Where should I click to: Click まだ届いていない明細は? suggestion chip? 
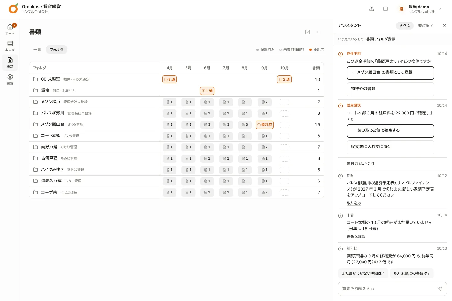(363, 273)
